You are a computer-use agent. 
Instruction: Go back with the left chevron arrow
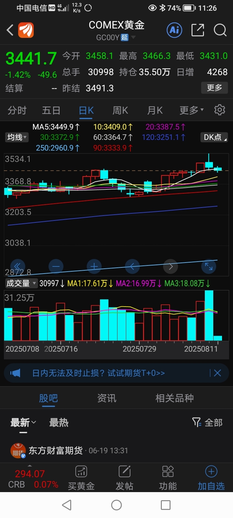10,30
